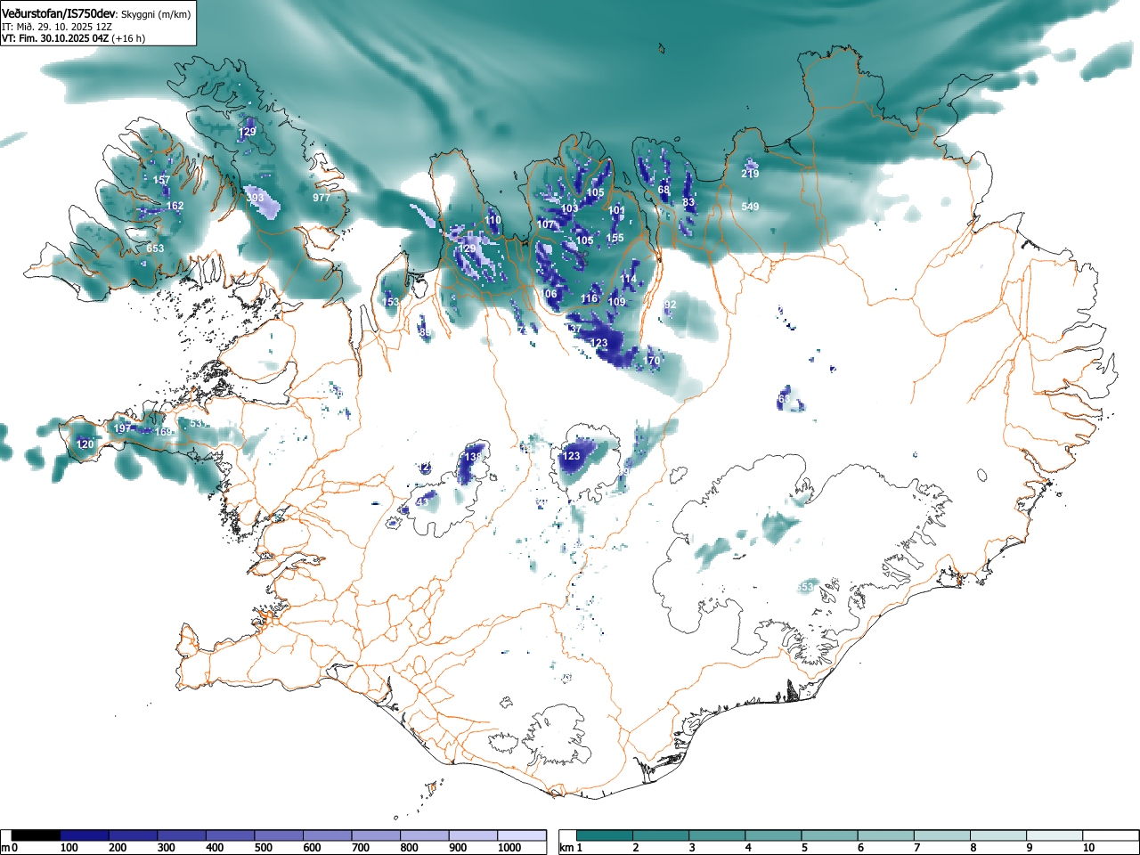Click the '1000' tick on the metre legend
The width and height of the screenshot is (1140, 855).
[x=509, y=848]
